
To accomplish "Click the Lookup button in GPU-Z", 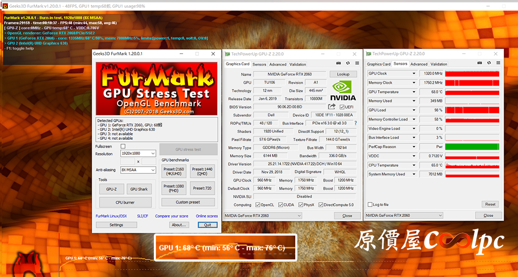I will coord(343,74).
